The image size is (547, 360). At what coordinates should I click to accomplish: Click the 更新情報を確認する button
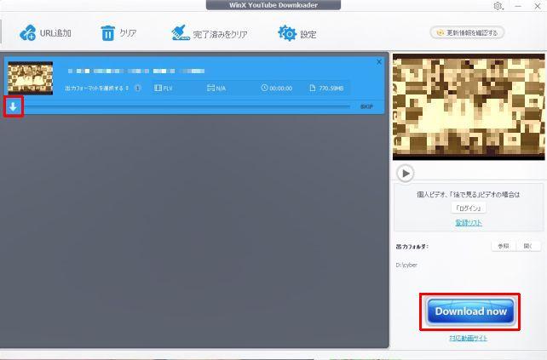click(x=467, y=32)
